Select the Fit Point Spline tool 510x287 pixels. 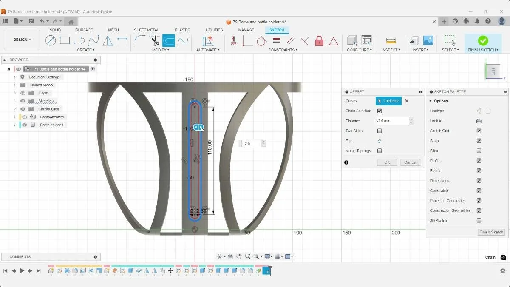point(93,41)
